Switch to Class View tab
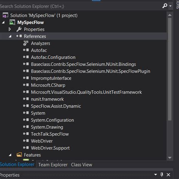This screenshot has width=179, height=179. pos(82,165)
